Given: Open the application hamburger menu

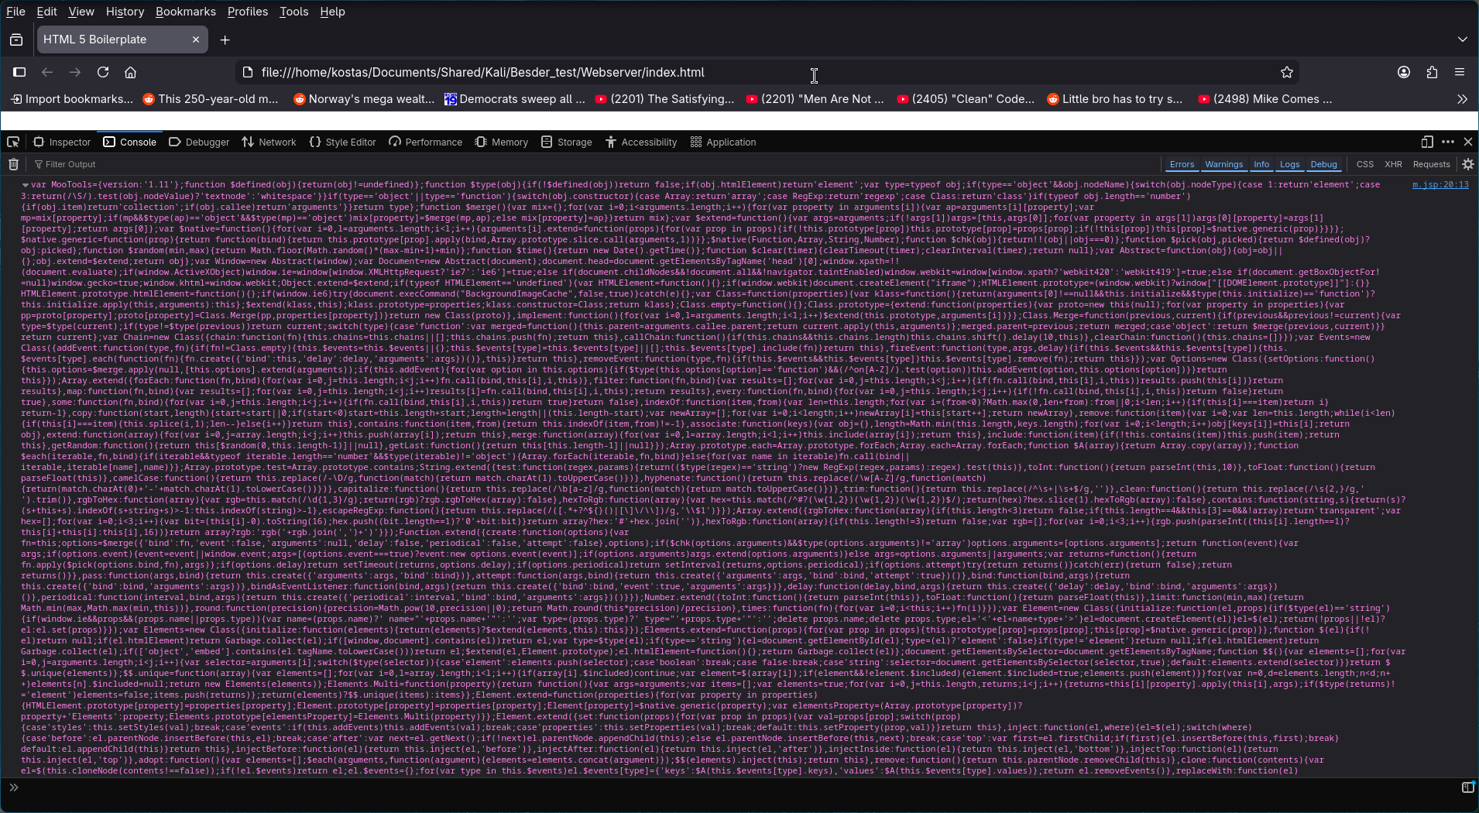Looking at the screenshot, I should click(1460, 72).
